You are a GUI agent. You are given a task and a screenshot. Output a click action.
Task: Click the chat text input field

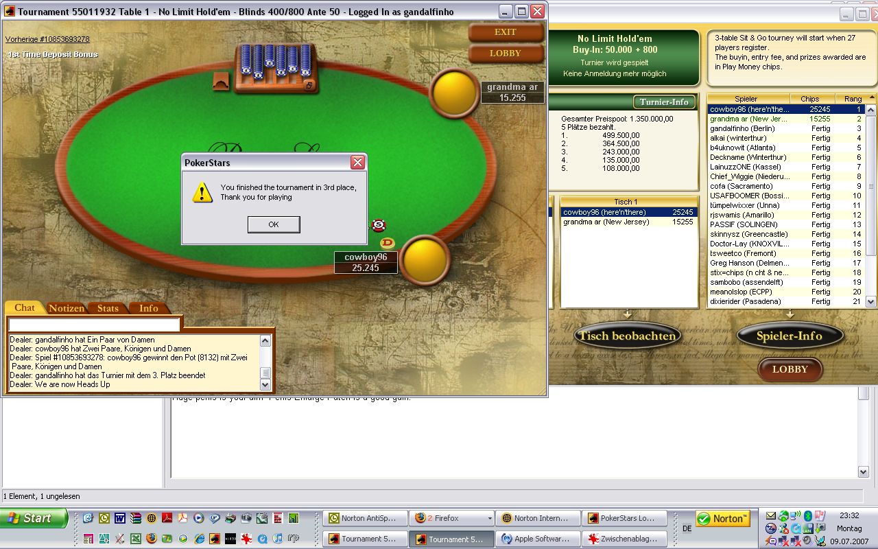(94, 325)
